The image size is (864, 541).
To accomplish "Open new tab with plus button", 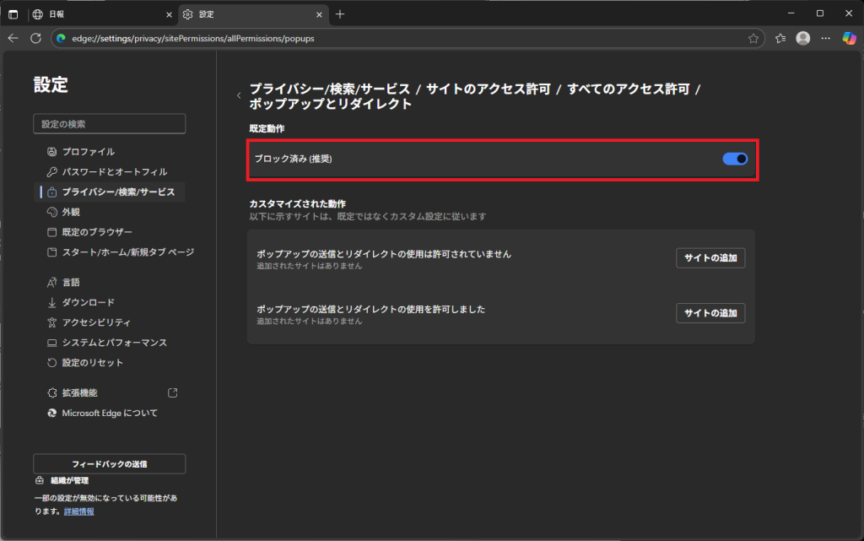I will tap(340, 14).
